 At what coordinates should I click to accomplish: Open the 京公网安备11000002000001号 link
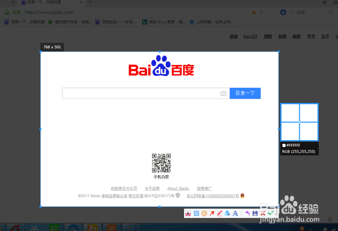coord(213,196)
